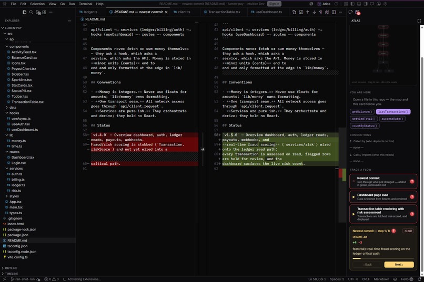Toggle secondary sidebar visibility in title bar
The width and height of the screenshot is (424, 282).
pyautogui.click(x=365, y=4)
